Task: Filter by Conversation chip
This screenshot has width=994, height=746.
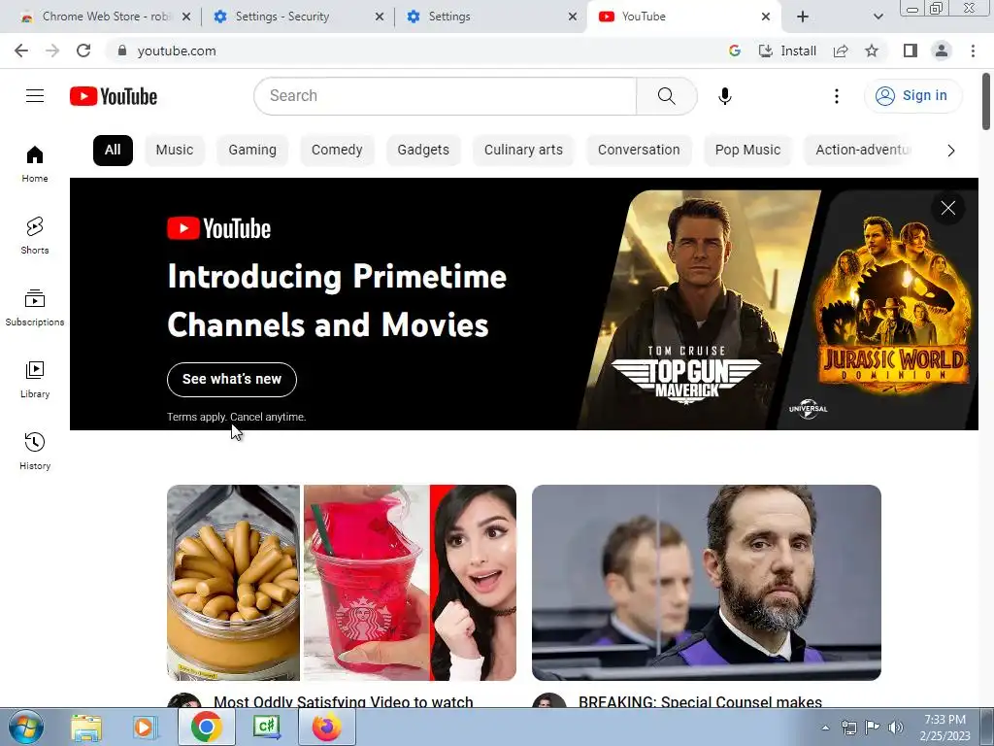Action: pyautogui.click(x=639, y=151)
